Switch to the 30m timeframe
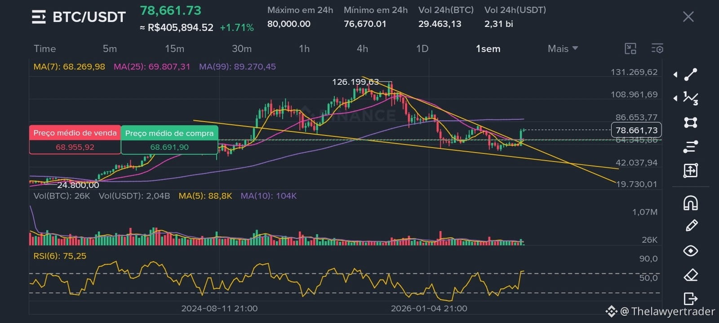 pyautogui.click(x=241, y=48)
